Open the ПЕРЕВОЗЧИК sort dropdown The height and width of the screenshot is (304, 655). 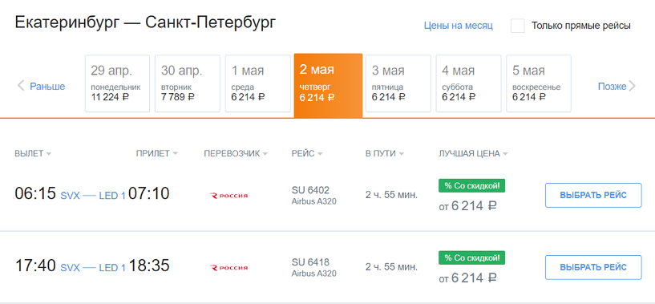coord(236,153)
